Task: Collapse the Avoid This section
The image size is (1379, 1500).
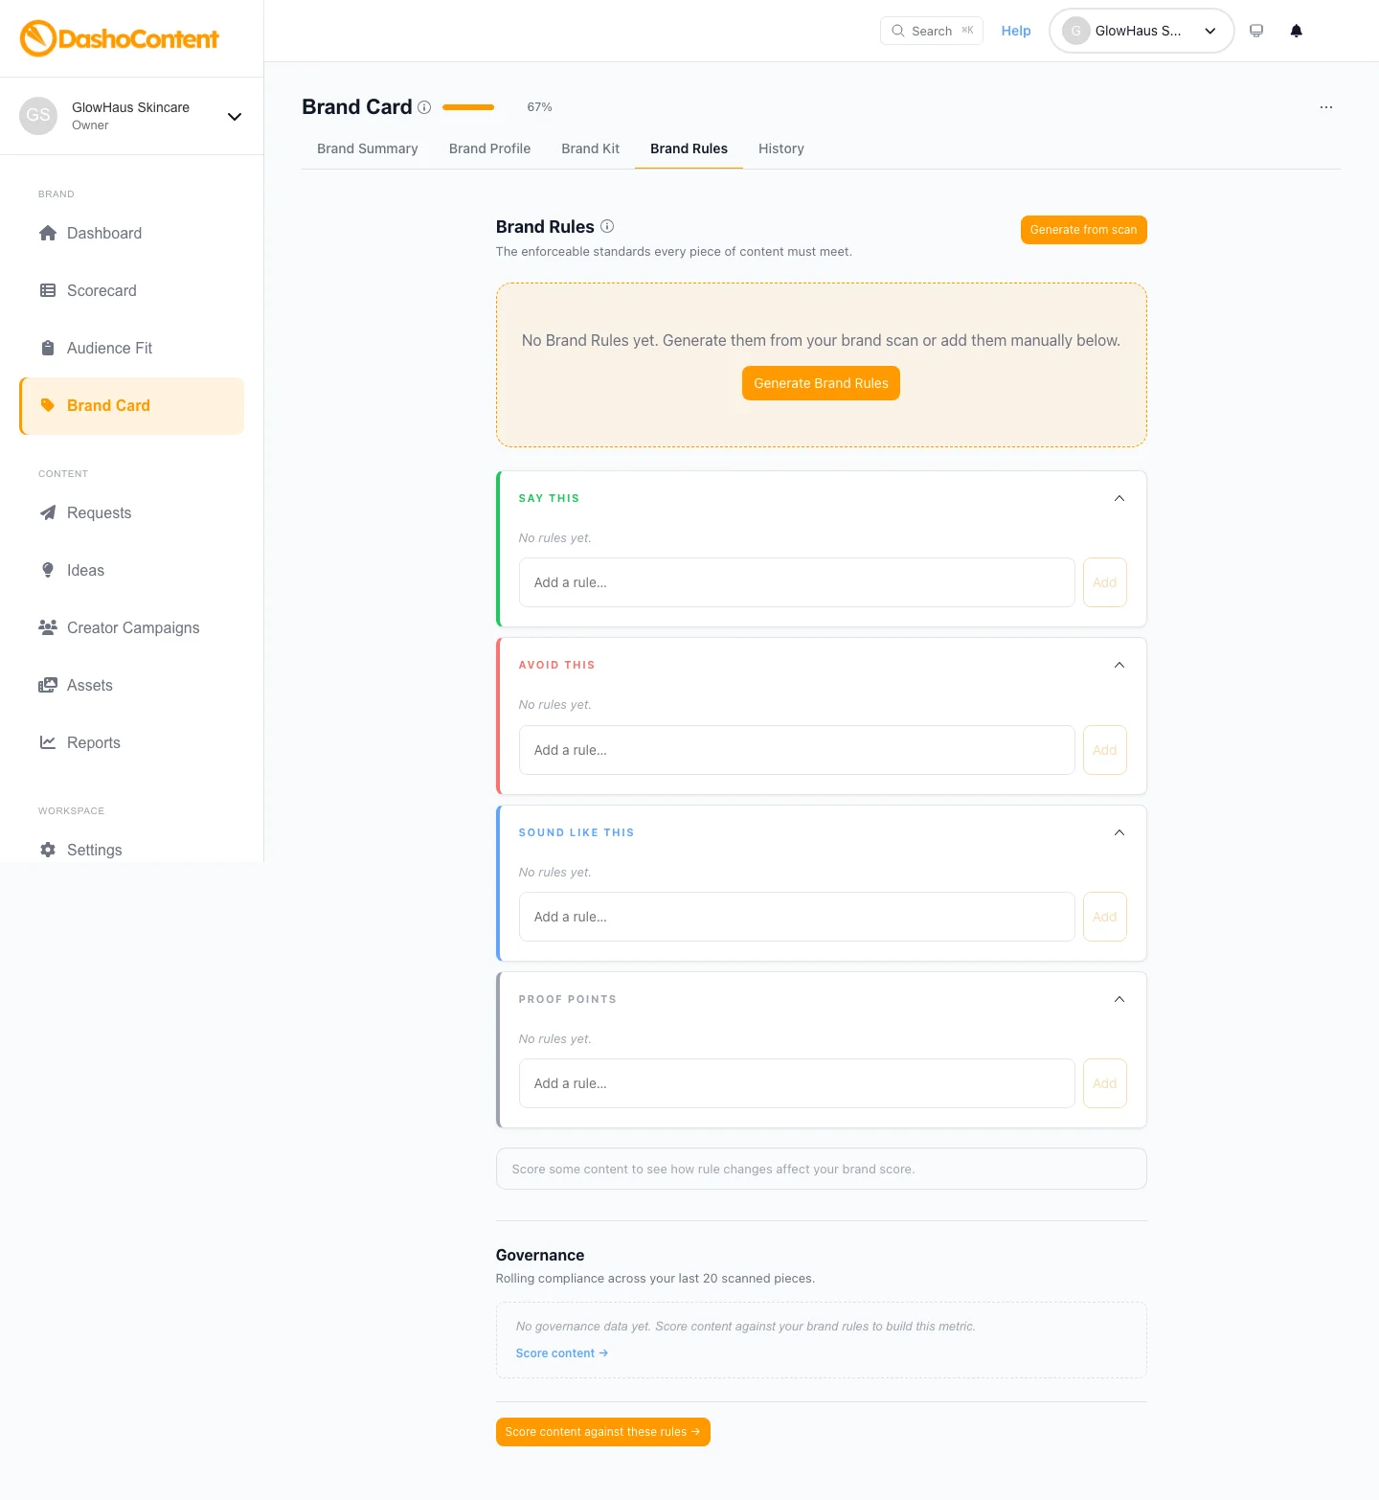Action: point(1119,665)
